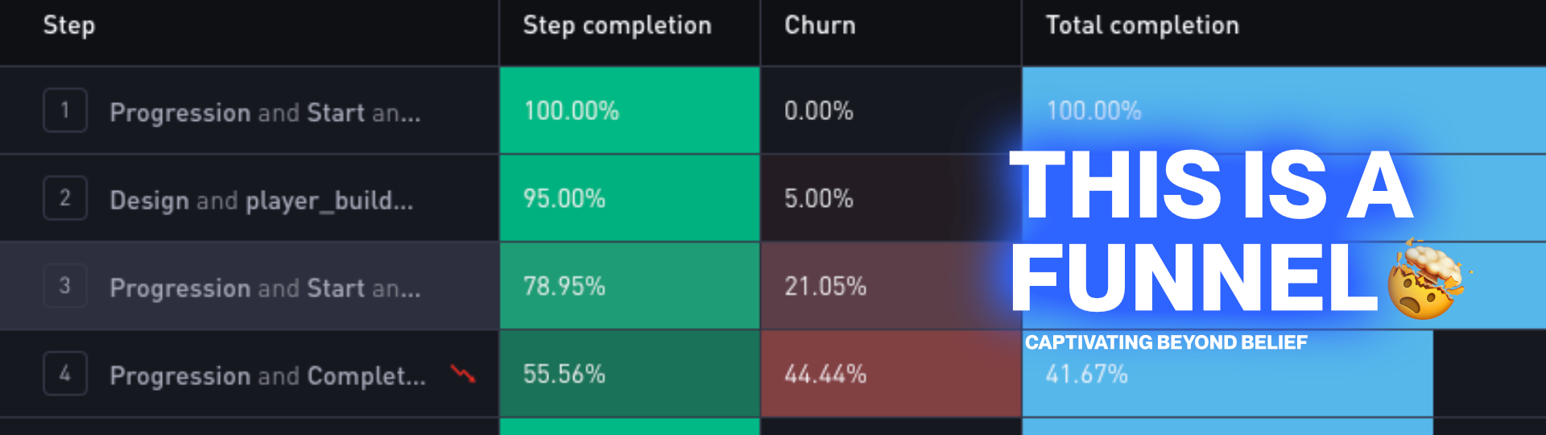
Task: Click the red downward trend icon
Action: (x=463, y=373)
